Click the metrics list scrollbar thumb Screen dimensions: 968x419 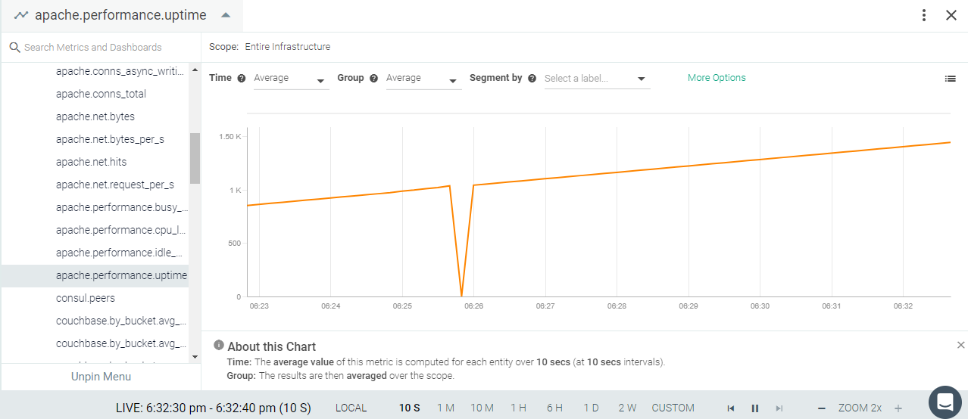point(195,158)
